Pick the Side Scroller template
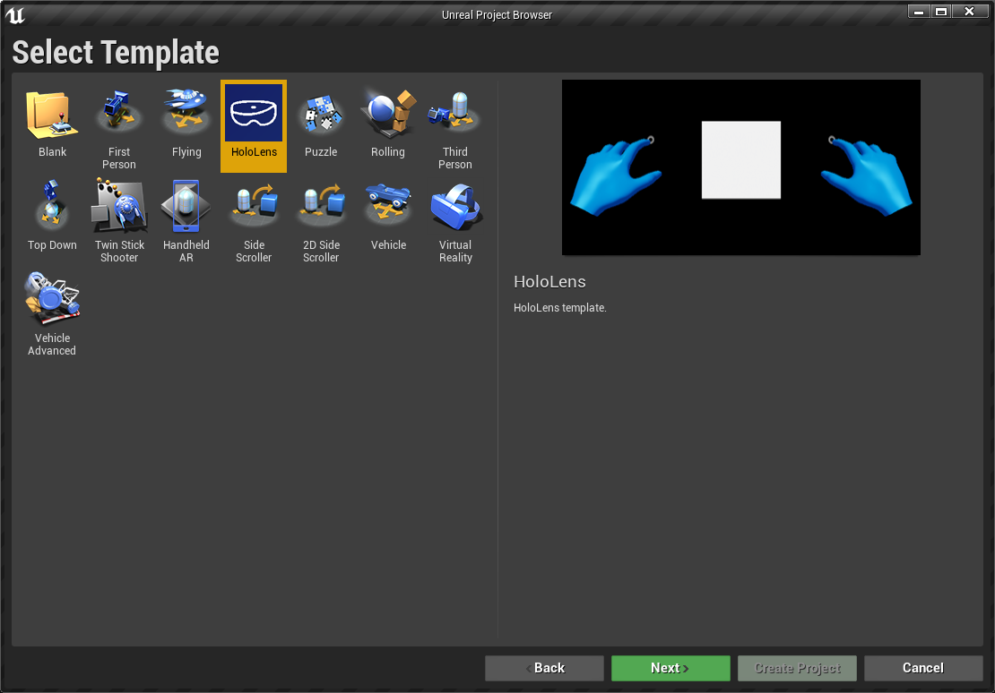Image resolution: width=995 pixels, height=693 pixels. tap(254, 218)
